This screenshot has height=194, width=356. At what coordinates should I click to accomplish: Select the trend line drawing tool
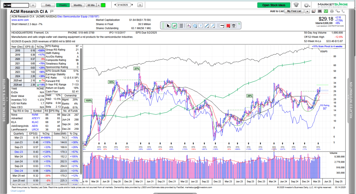pos(207,26)
